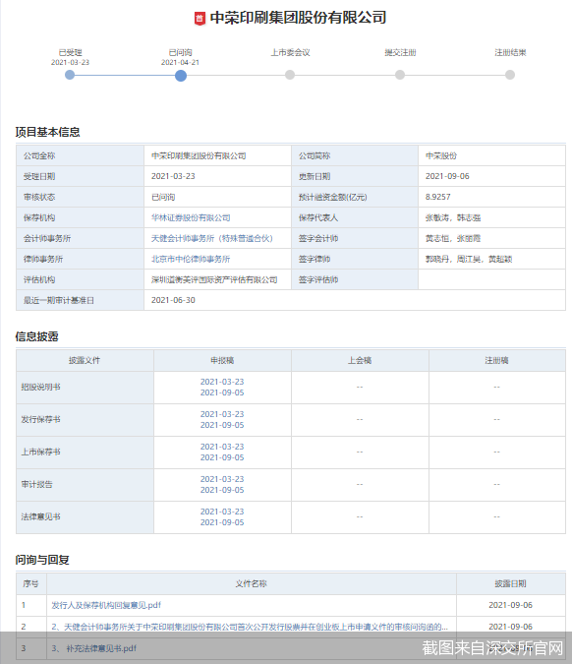The width and height of the screenshot is (572, 664).
Task: Click audit base date value 2021-06-30
Action: 173,300
